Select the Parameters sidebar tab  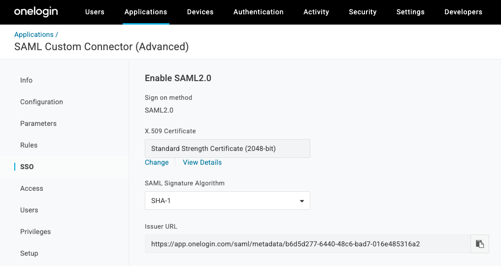click(38, 123)
